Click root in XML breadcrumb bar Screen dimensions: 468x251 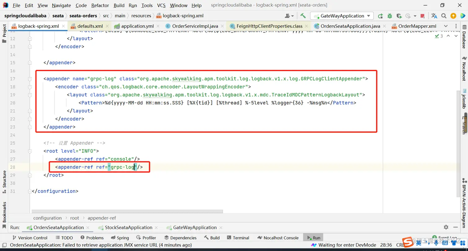coord(75,218)
